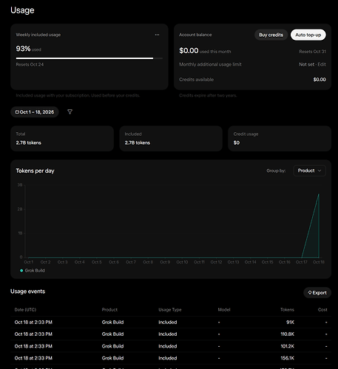Screen dimensions: 338x369
Task: Click the Usage page heading
Action: [x=22, y=10]
